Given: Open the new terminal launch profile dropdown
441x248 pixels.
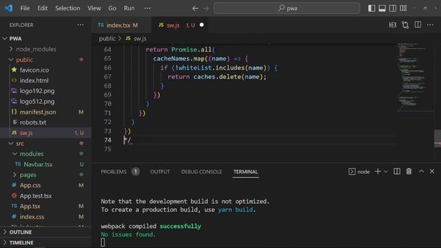Looking at the screenshot, I should (386, 172).
